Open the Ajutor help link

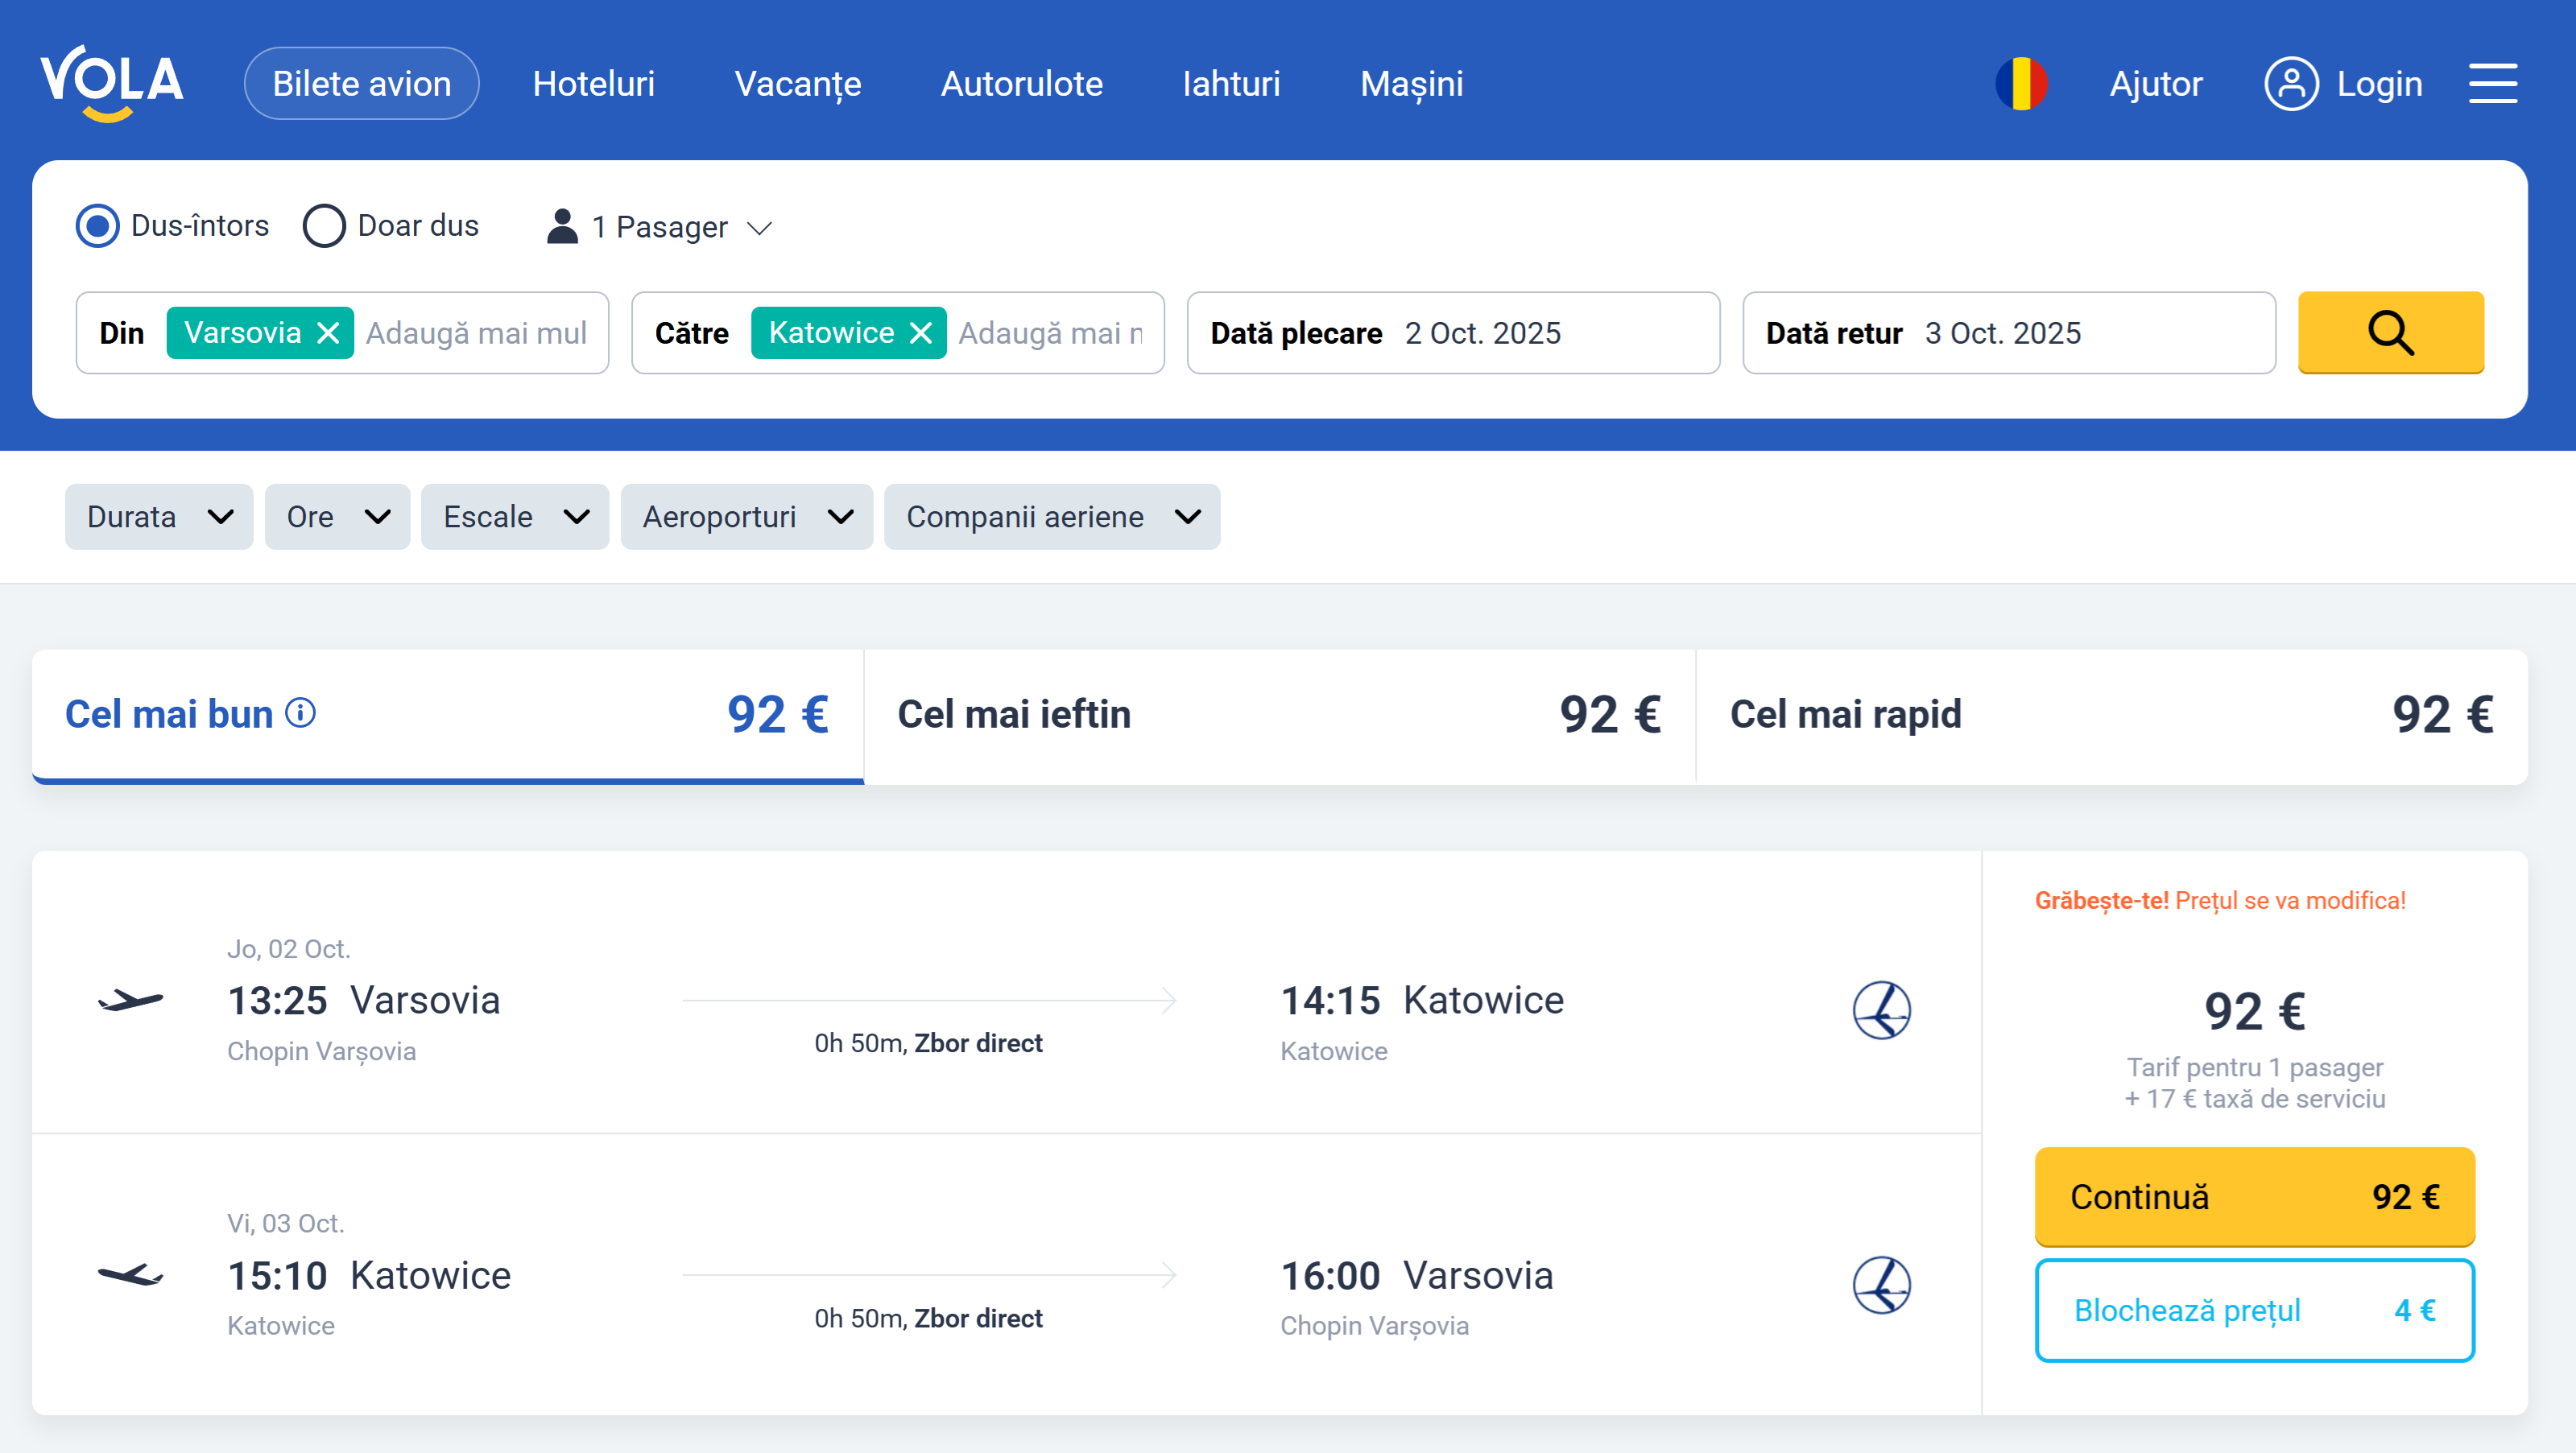coord(2155,83)
